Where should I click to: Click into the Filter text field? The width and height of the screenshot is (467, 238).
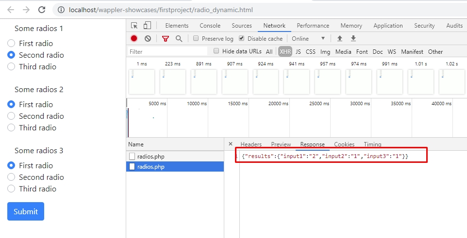[167, 52]
